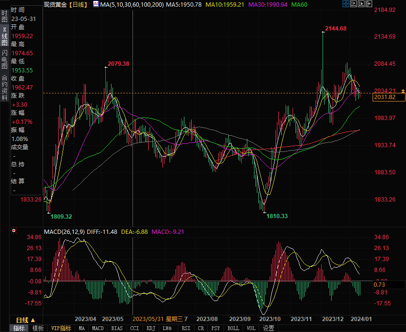
Task: Open 合约资料 contract info tab
Action: point(4,85)
